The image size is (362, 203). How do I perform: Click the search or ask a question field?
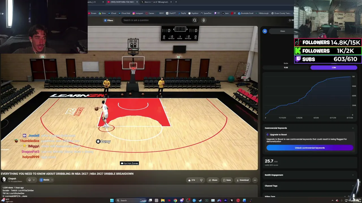pos(157,20)
